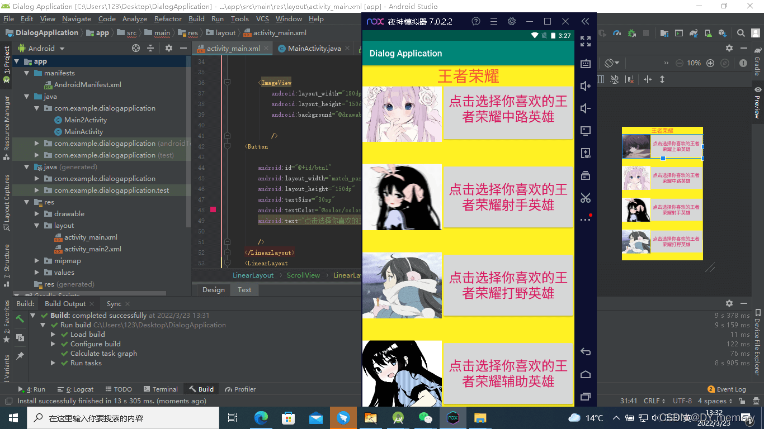Viewport: 764px width, 429px height.
Task: Switch to MainActivity.java editor tab
Action: [314, 49]
